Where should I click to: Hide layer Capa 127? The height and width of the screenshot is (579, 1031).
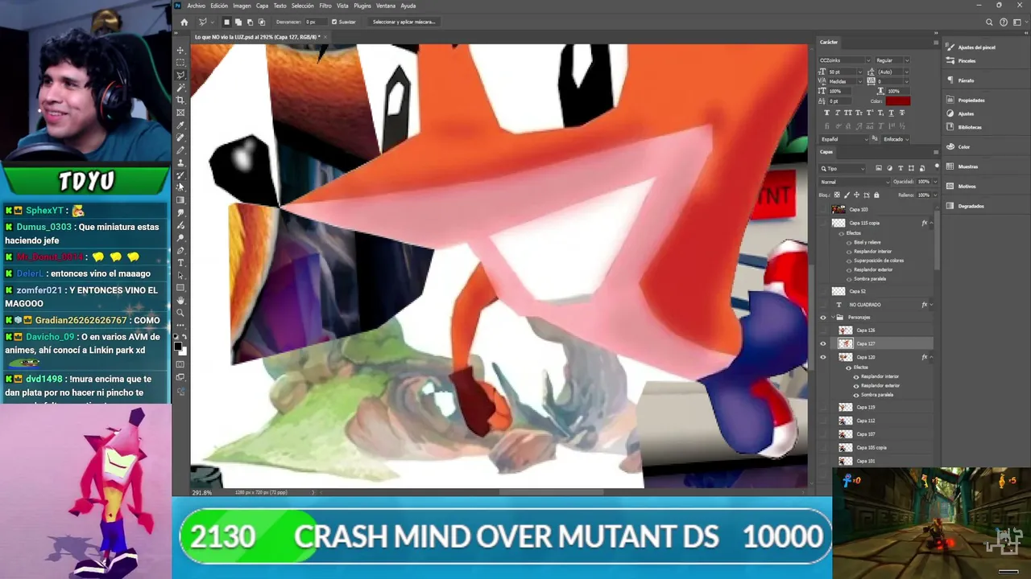coord(823,343)
